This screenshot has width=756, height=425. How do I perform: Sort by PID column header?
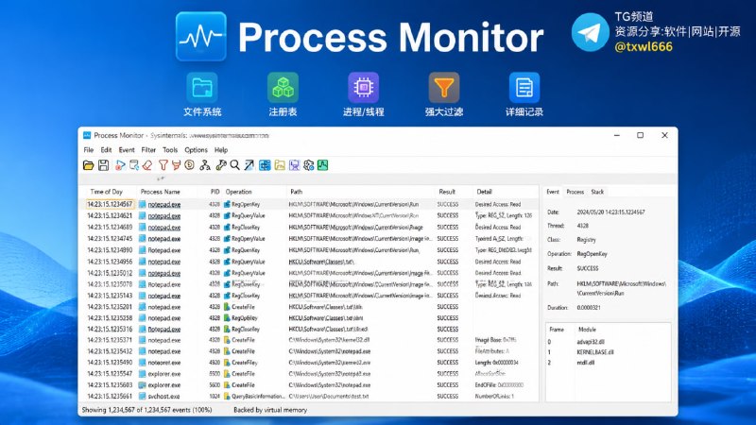tap(215, 192)
